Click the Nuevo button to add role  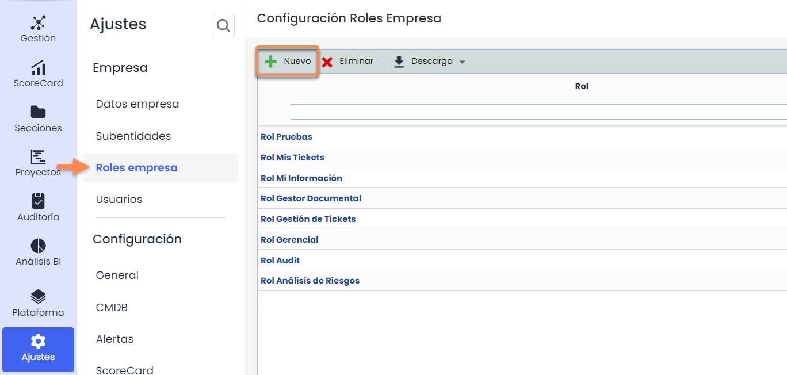pos(288,62)
